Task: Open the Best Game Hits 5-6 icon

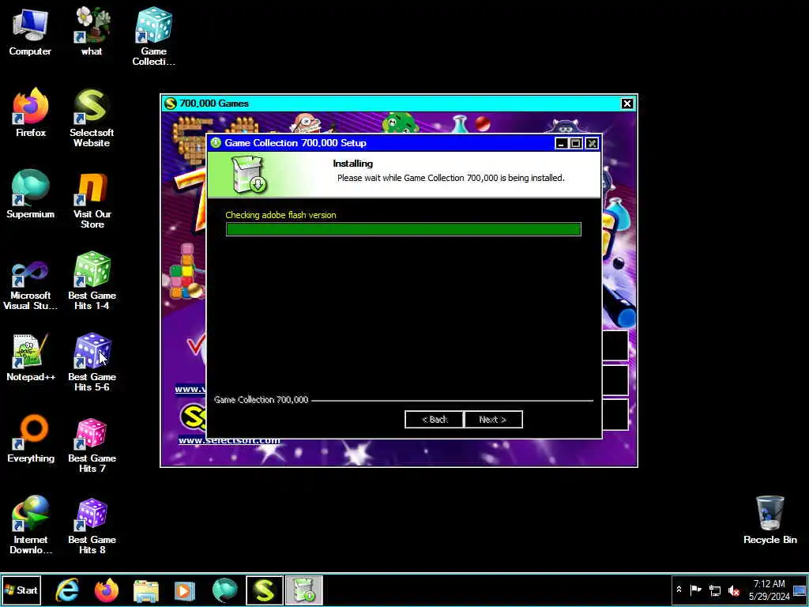Action: pyautogui.click(x=92, y=362)
